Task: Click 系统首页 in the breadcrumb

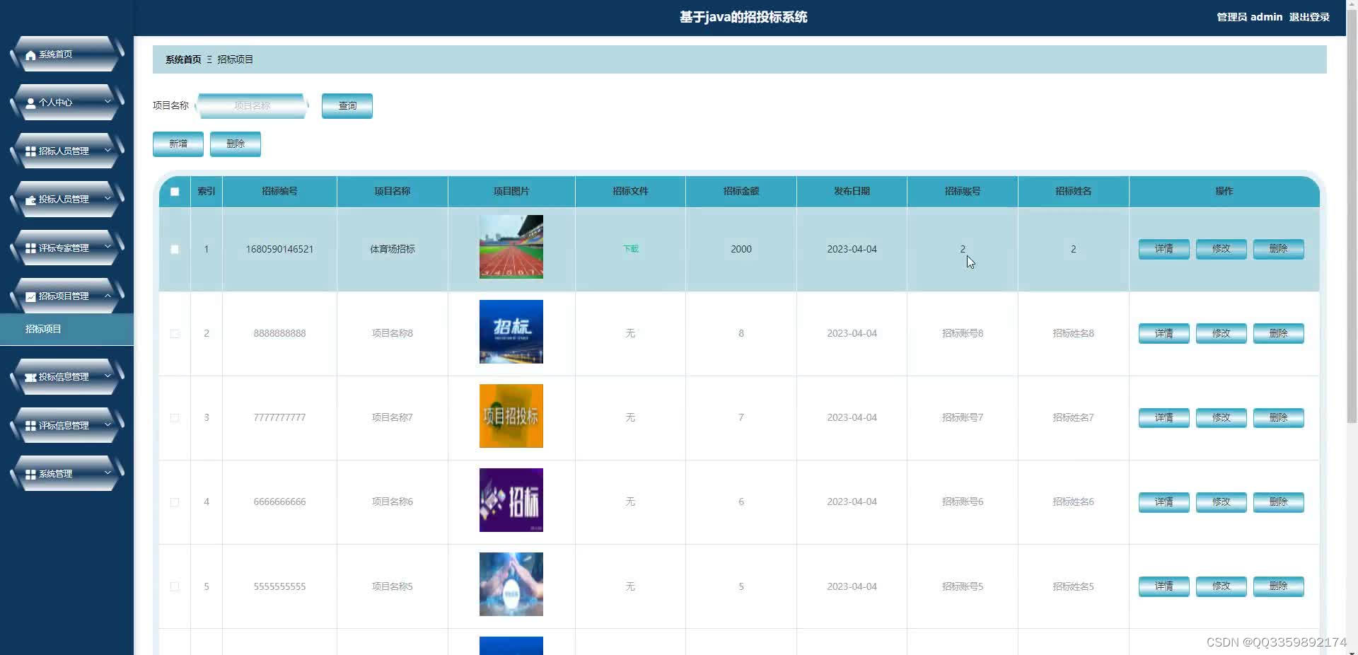Action: [183, 59]
